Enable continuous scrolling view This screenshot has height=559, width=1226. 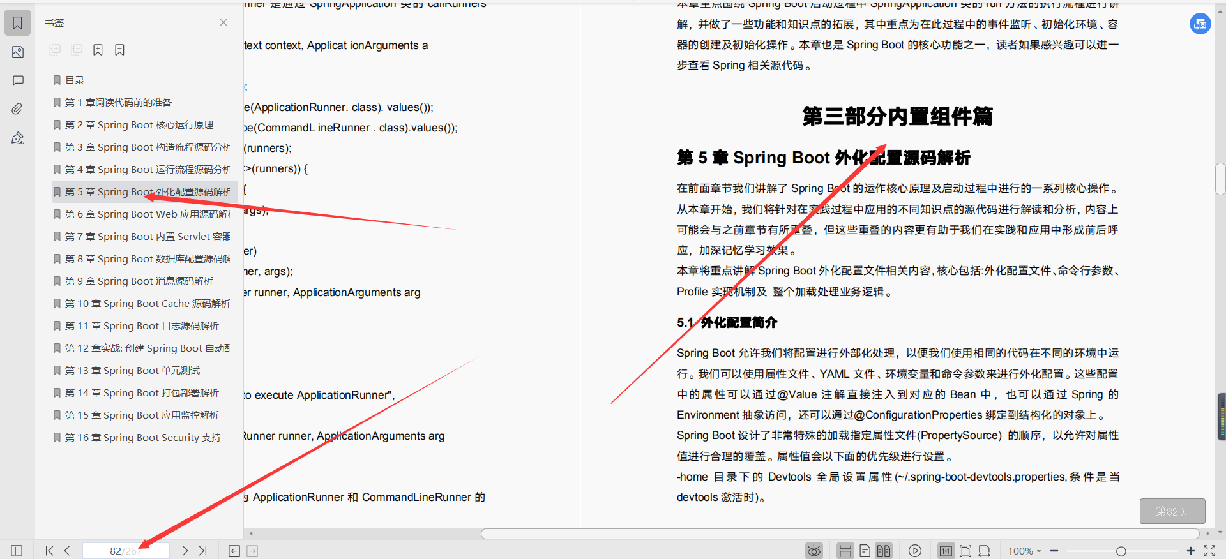(845, 551)
